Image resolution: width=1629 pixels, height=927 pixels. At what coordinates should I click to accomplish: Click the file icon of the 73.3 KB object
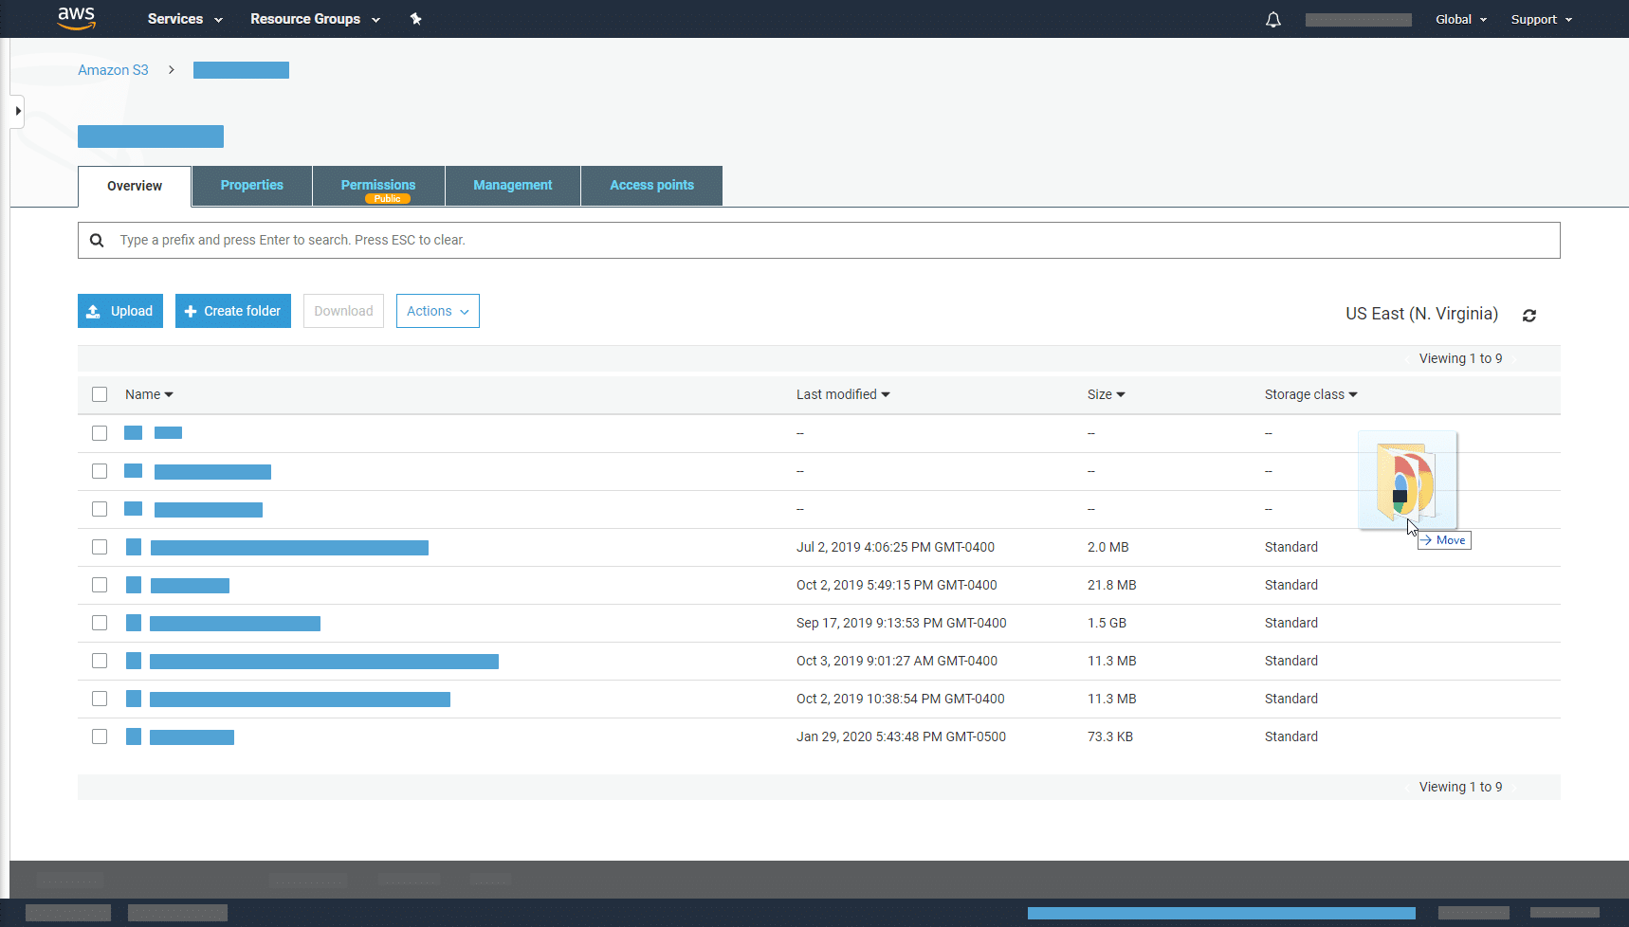[134, 736]
